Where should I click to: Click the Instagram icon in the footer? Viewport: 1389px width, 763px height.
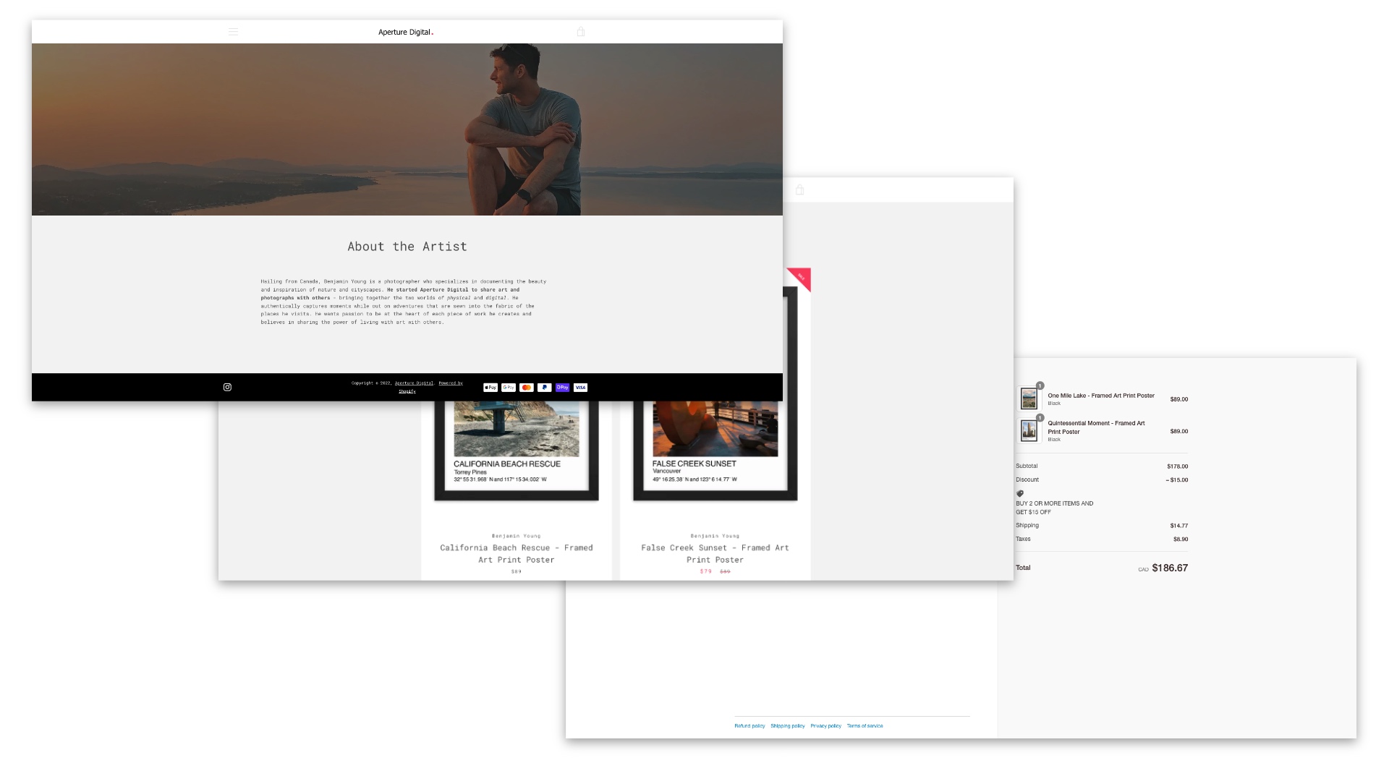click(227, 388)
